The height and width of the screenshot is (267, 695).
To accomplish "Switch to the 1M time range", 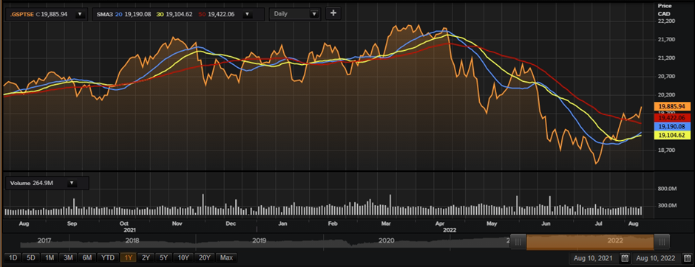I will [x=50, y=257].
